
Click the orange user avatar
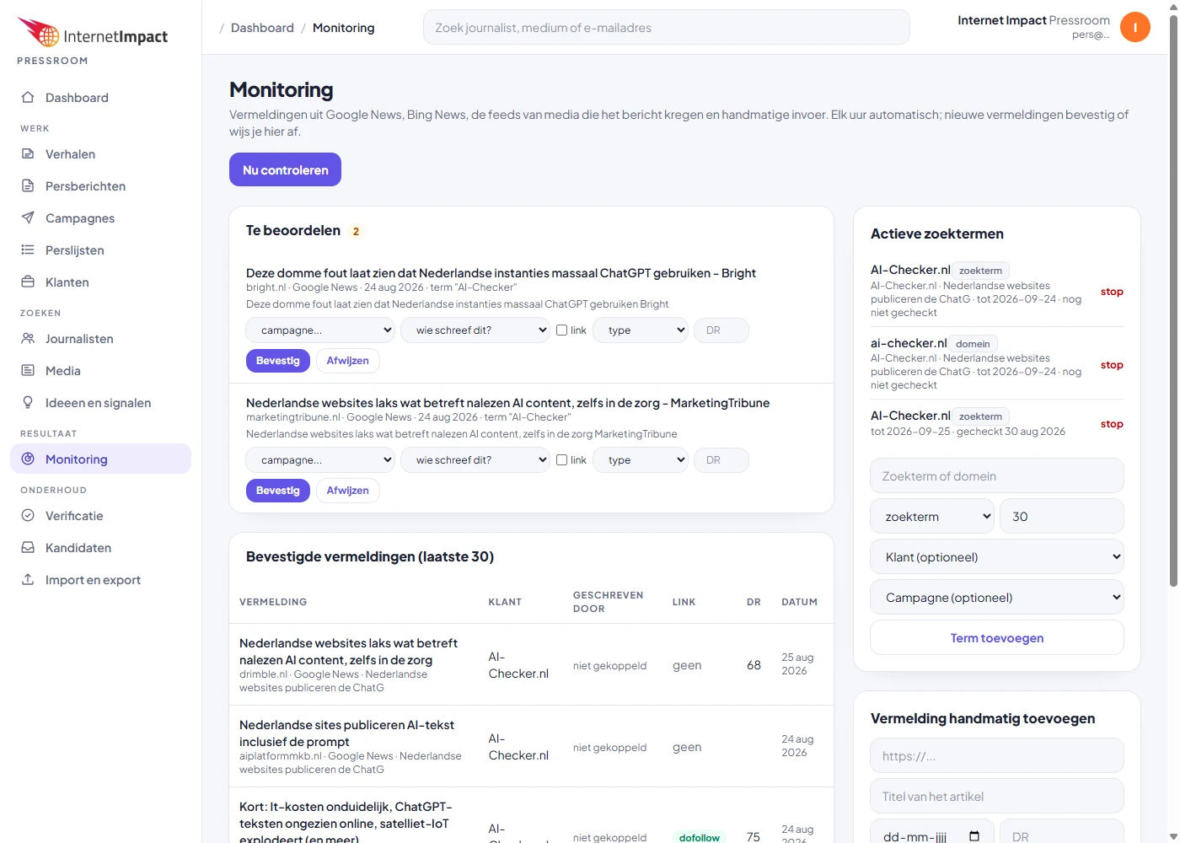point(1135,27)
